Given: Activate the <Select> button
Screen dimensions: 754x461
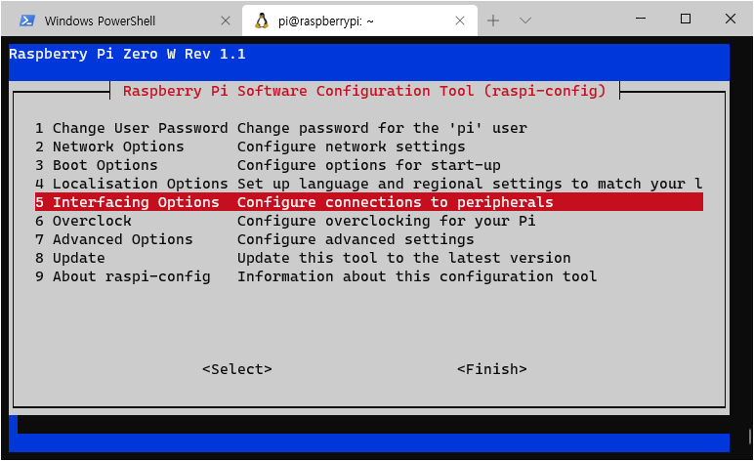Looking at the screenshot, I should pyautogui.click(x=237, y=369).
